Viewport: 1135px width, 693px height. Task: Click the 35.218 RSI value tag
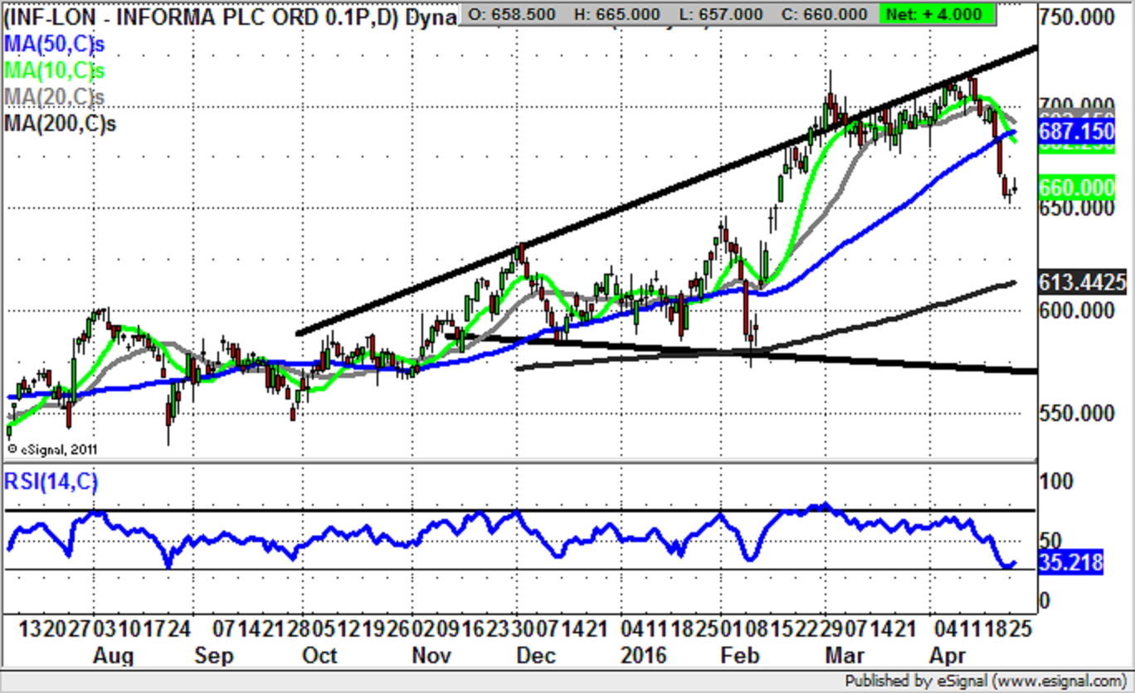click(x=1070, y=563)
